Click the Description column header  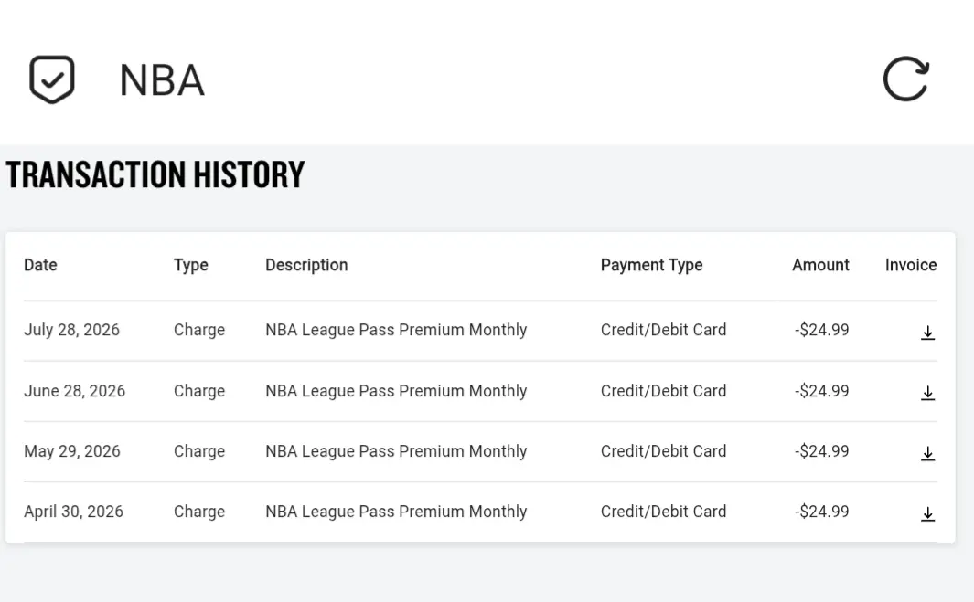click(x=306, y=265)
